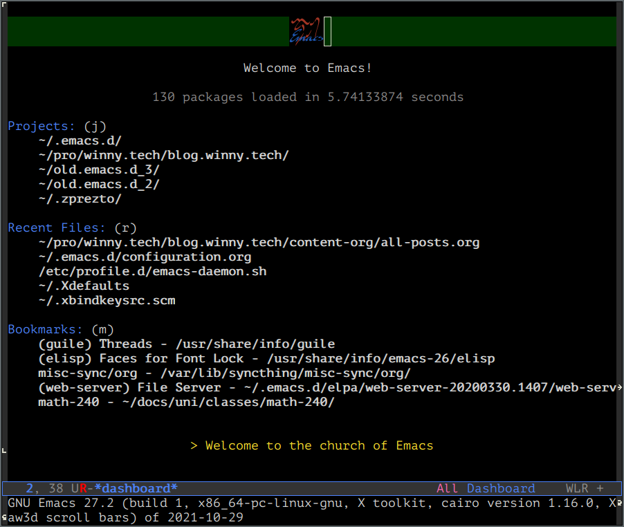Click the GNU Emacs 27.2 version message
The width and height of the screenshot is (624, 527).
312,510
